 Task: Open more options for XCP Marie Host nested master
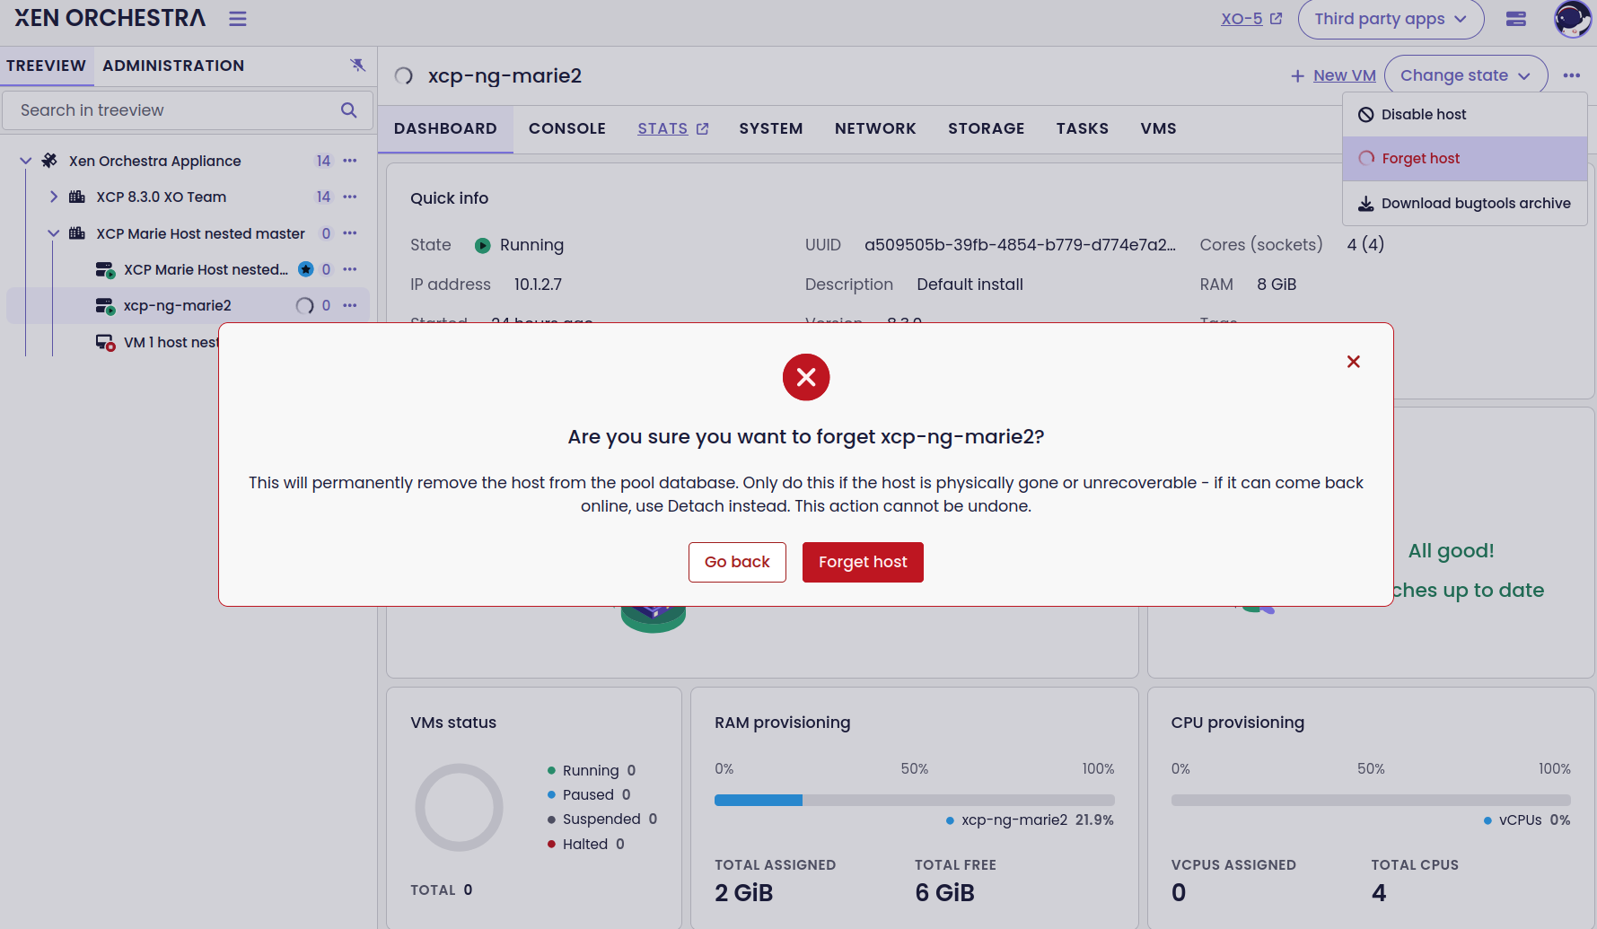[350, 233]
